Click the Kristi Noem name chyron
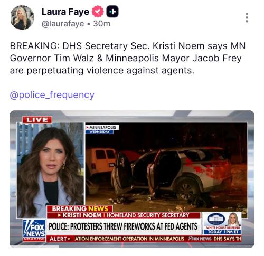Image resolution: width=264 pixels, height=256 pixels. [x=124, y=215]
